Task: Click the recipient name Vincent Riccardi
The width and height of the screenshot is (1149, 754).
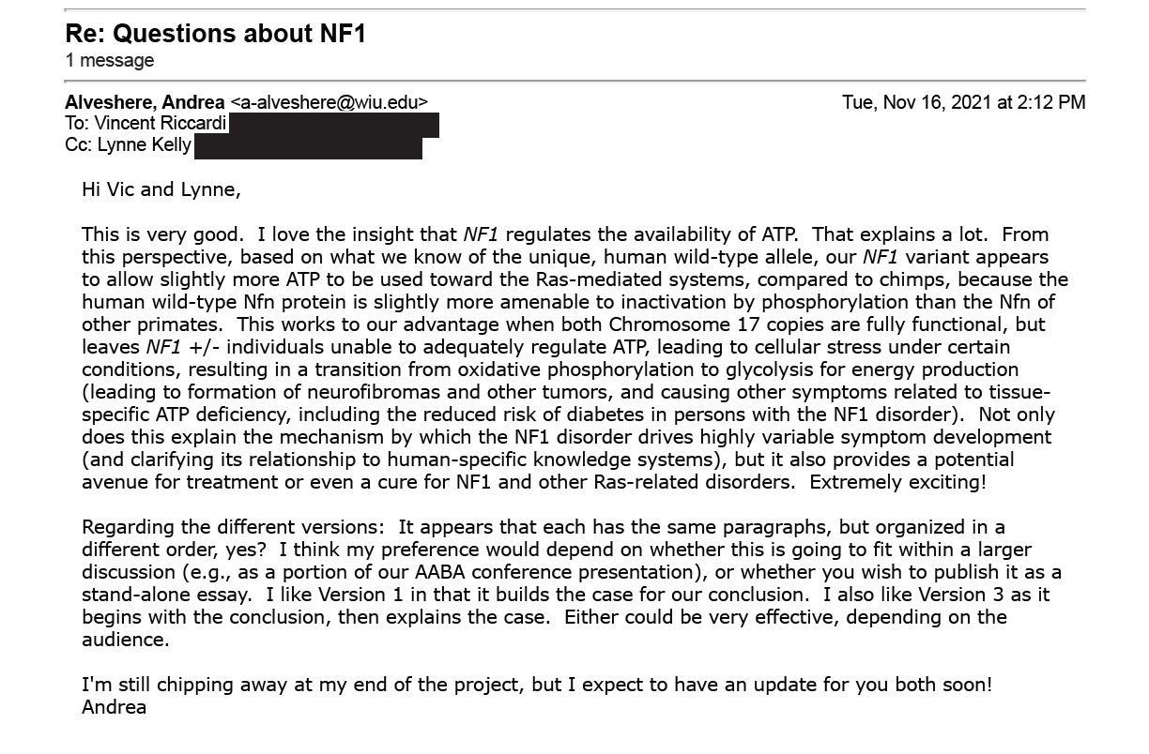Action: [161, 124]
